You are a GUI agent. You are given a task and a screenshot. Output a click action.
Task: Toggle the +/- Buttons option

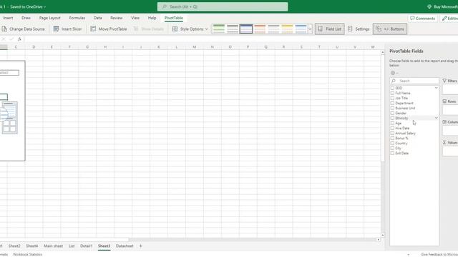tap(389, 29)
